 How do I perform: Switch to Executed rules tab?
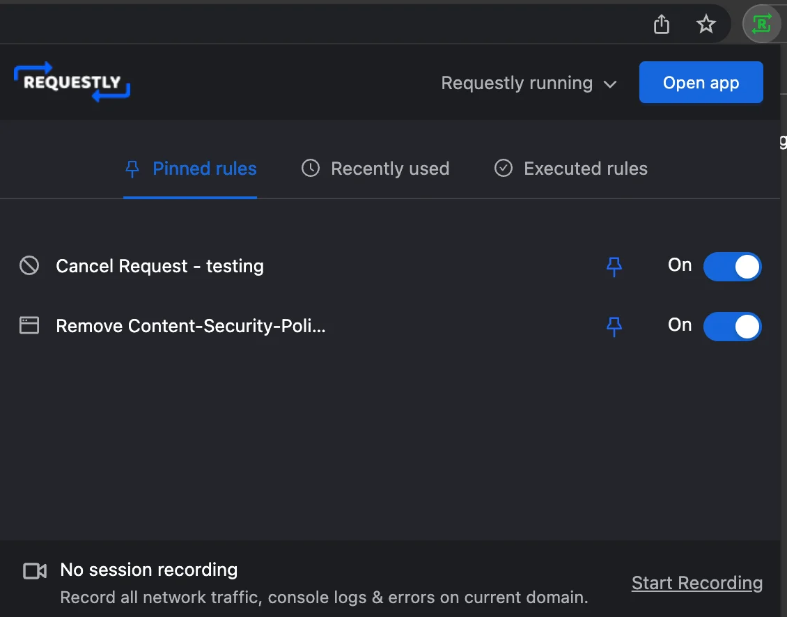tap(570, 169)
